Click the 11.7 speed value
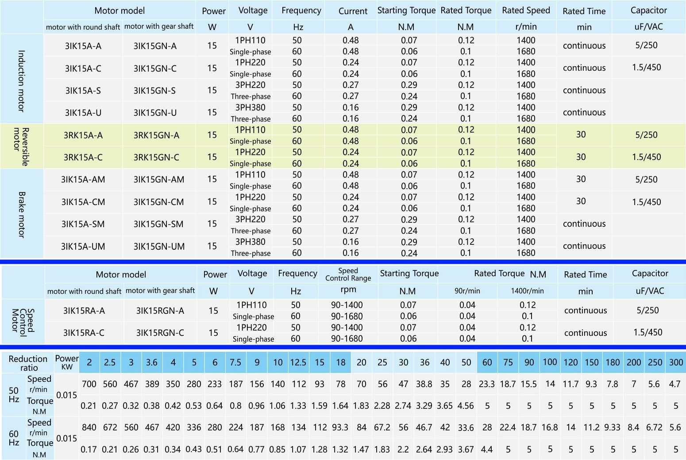 click(x=570, y=384)
